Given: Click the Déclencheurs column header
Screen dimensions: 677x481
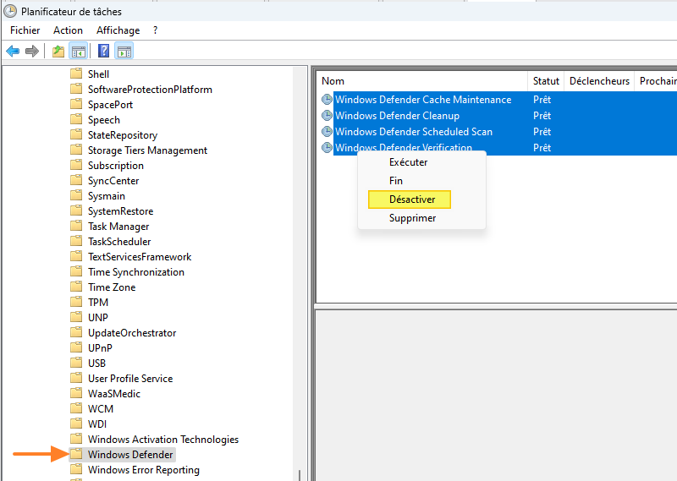Looking at the screenshot, I should coord(599,81).
